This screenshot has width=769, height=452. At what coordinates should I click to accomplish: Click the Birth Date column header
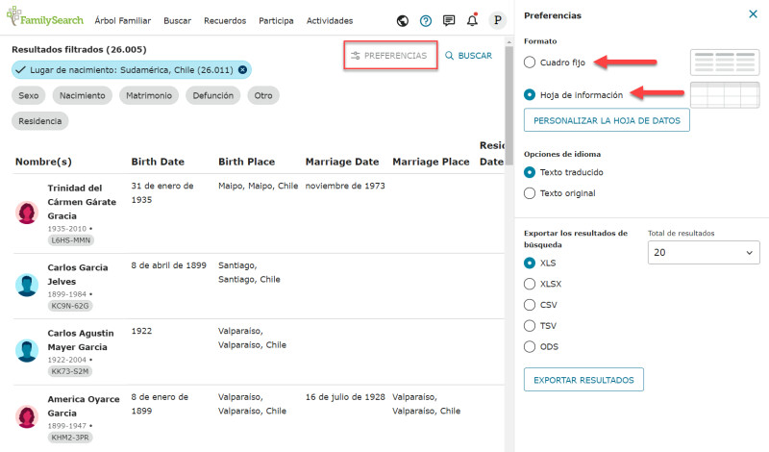click(x=158, y=162)
